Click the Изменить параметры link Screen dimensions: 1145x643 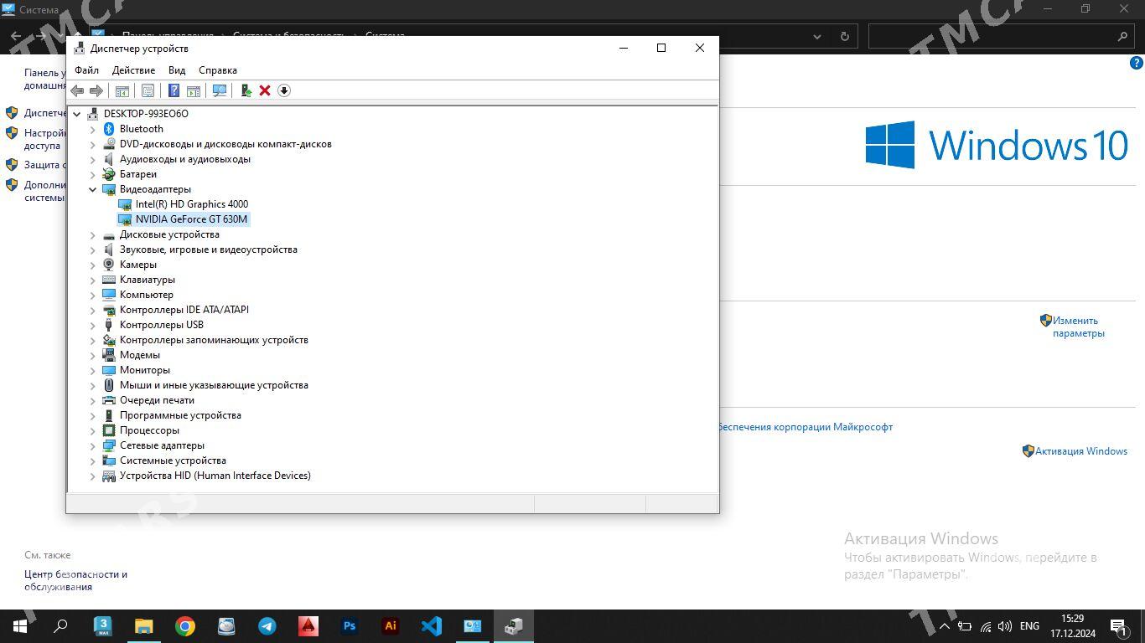1078,327
